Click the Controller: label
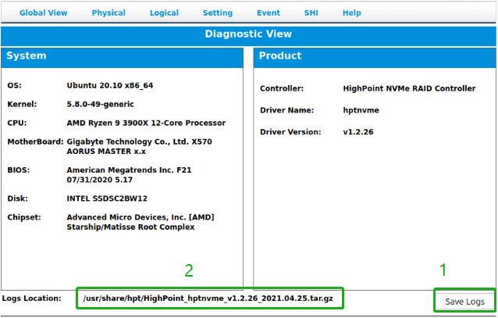498x318 pixels. coord(282,88)
